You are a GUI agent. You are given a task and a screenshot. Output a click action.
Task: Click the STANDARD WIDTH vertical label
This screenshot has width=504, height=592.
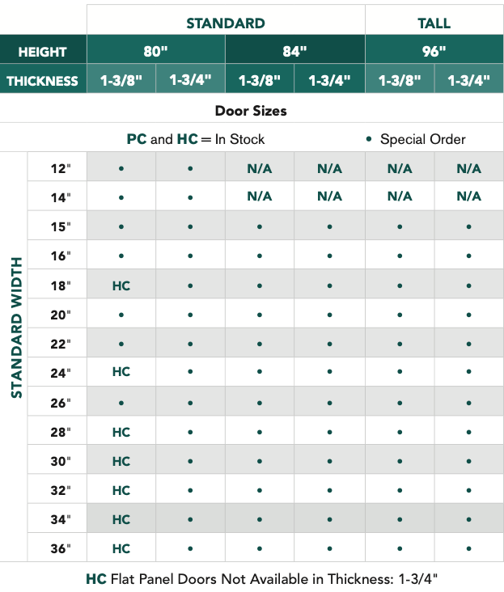click(15, 328)
